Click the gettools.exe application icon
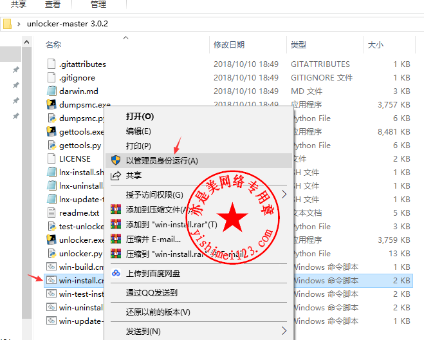 click(x=51, y=131)
